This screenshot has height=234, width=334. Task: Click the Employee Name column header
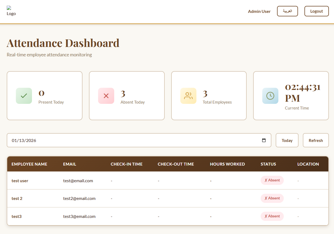pyautogui.click(x=29, y=164)
